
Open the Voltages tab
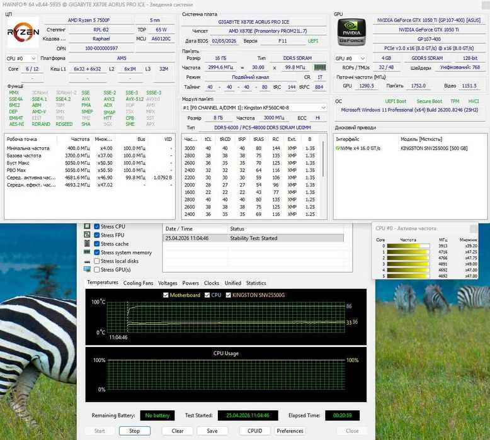pos(168,283)
